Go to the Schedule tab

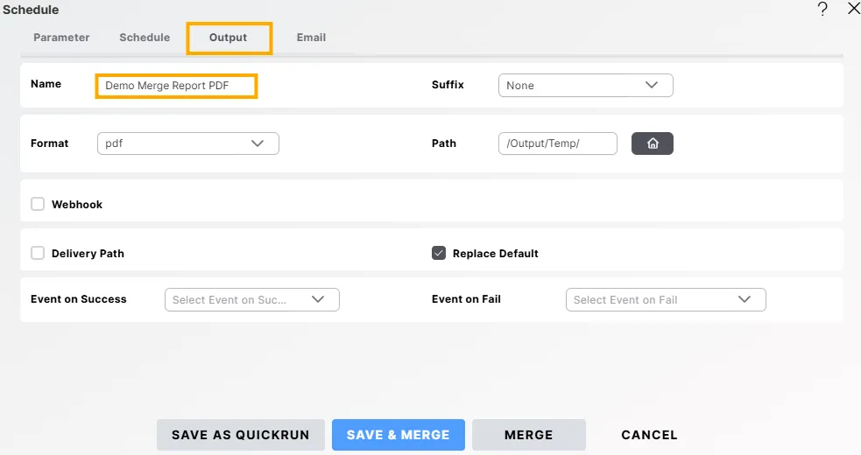coord(145,38)
